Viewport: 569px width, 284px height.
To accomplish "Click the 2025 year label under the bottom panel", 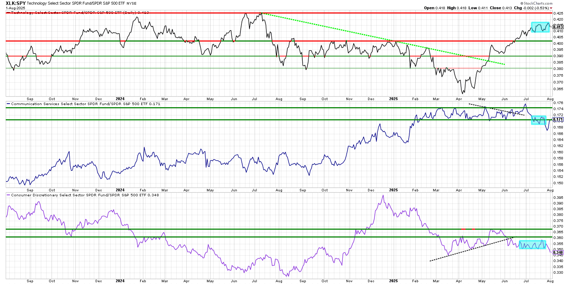I will [393, 281].
